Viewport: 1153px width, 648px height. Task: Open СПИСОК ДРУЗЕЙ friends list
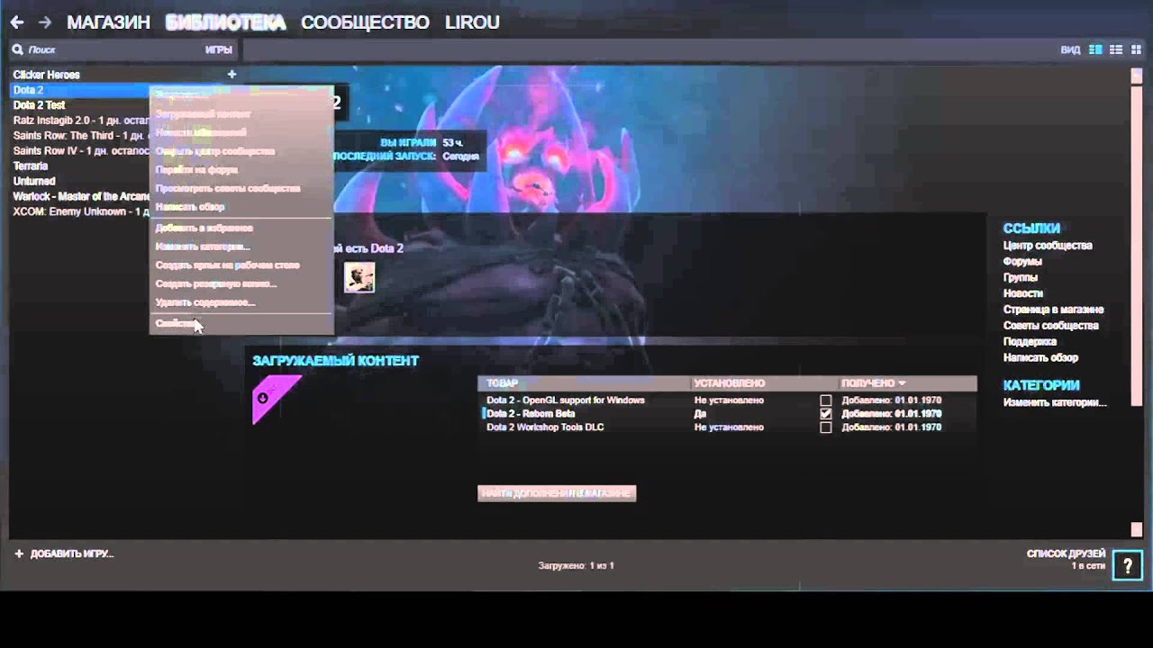click(x=1066, y=553)
